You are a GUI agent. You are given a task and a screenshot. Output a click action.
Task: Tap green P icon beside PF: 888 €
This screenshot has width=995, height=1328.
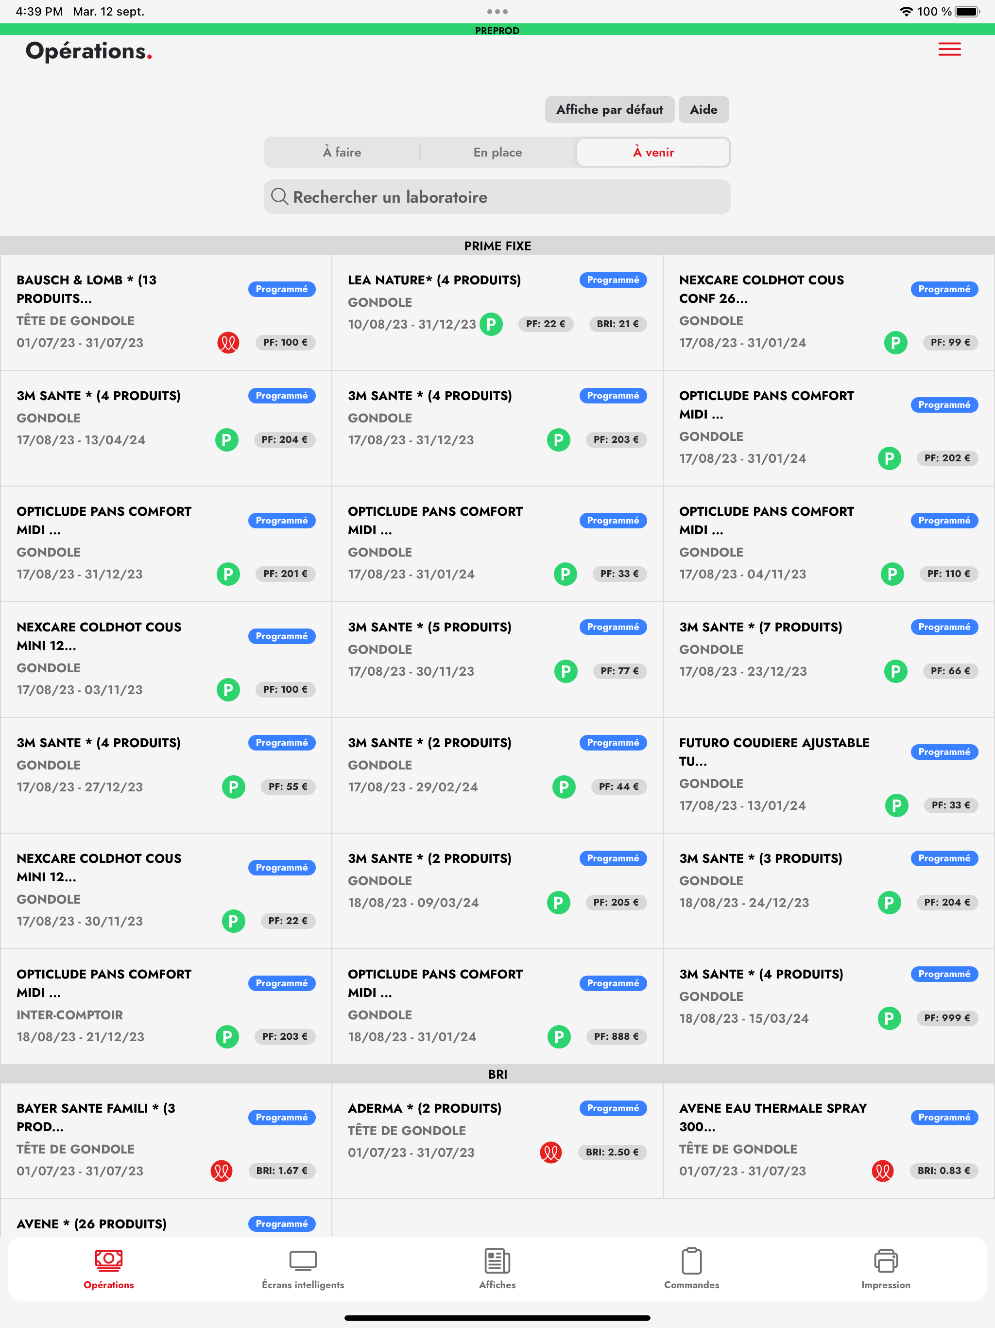click(559, 1037)
